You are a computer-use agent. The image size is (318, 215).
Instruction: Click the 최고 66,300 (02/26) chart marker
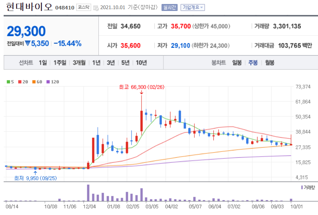(141, 87)
